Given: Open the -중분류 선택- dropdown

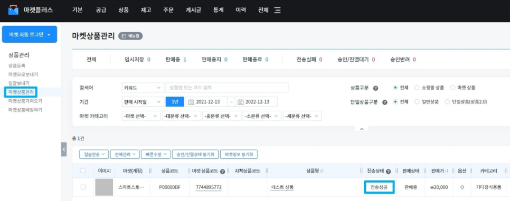Looking at the screenshot, I should [222, 116].
